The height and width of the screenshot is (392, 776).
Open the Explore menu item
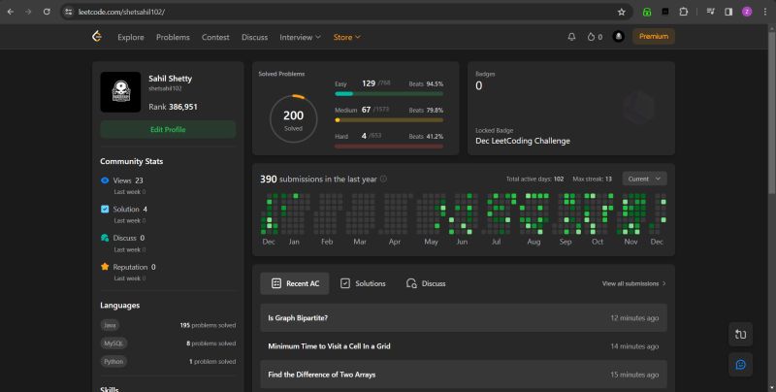[x=131, y=37]
